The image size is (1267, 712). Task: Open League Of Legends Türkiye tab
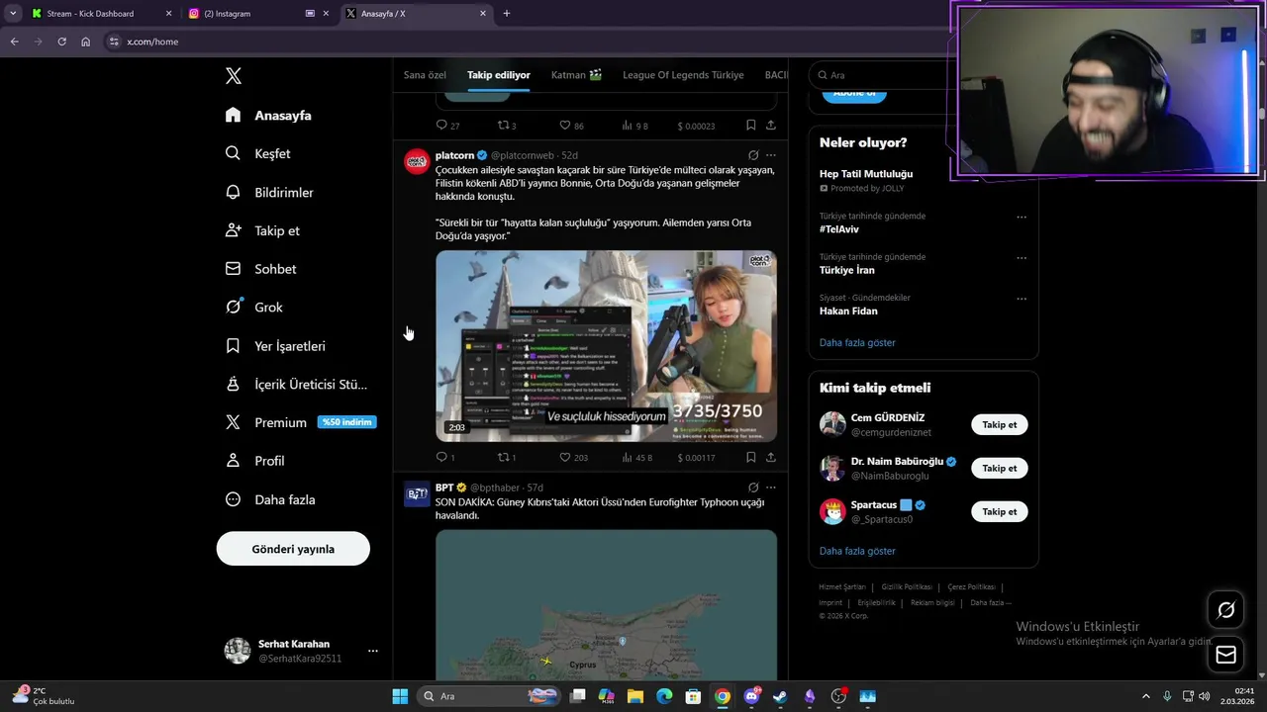tap(683, 75)
